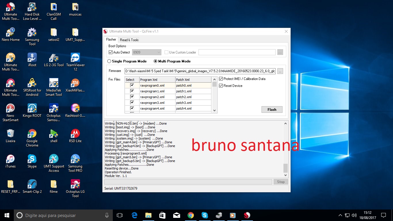Open Hard Disk Low Level desktop shortcut
This screenshot has width=393, height=221.
click(32, 12)
